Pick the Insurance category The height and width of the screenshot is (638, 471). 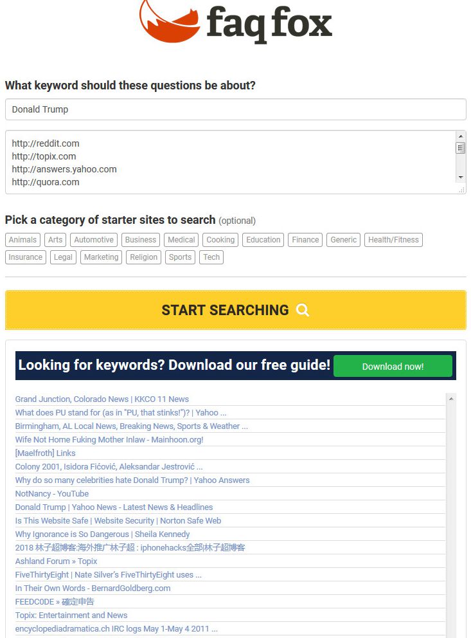point(26,257)
